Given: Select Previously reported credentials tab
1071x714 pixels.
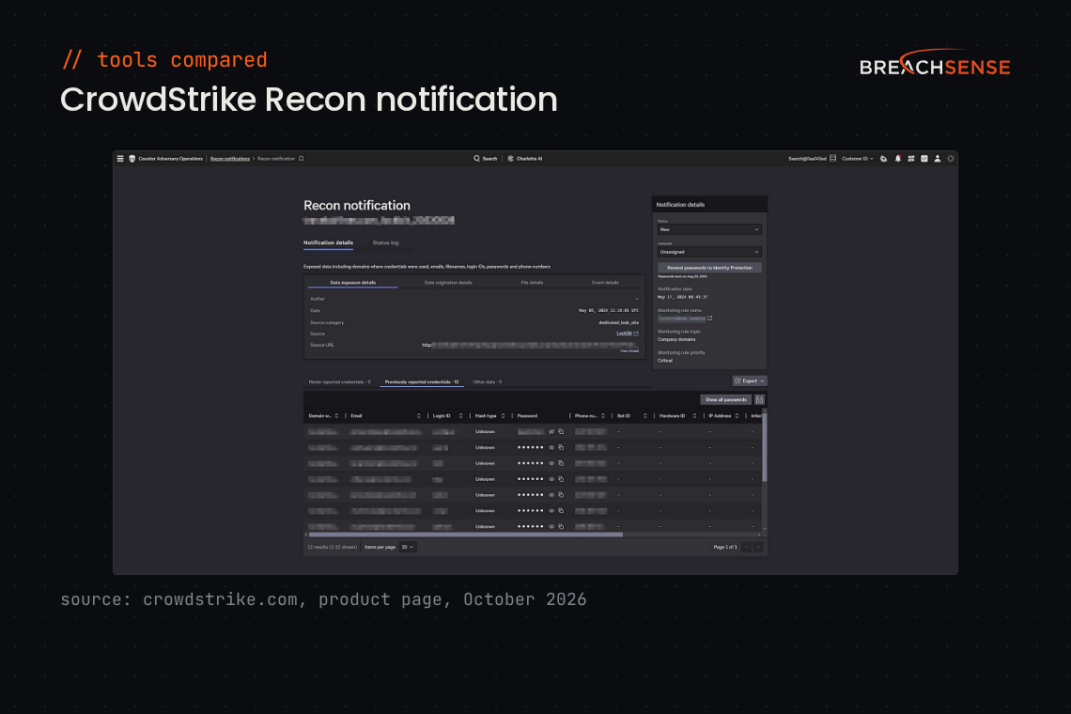Looking at the screenshot, I should tap(422, 382).
